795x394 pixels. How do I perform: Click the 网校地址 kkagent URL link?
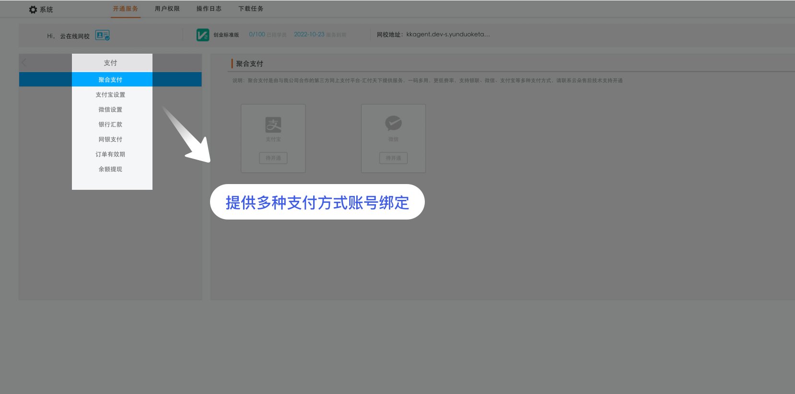click(x=448, y=35)
